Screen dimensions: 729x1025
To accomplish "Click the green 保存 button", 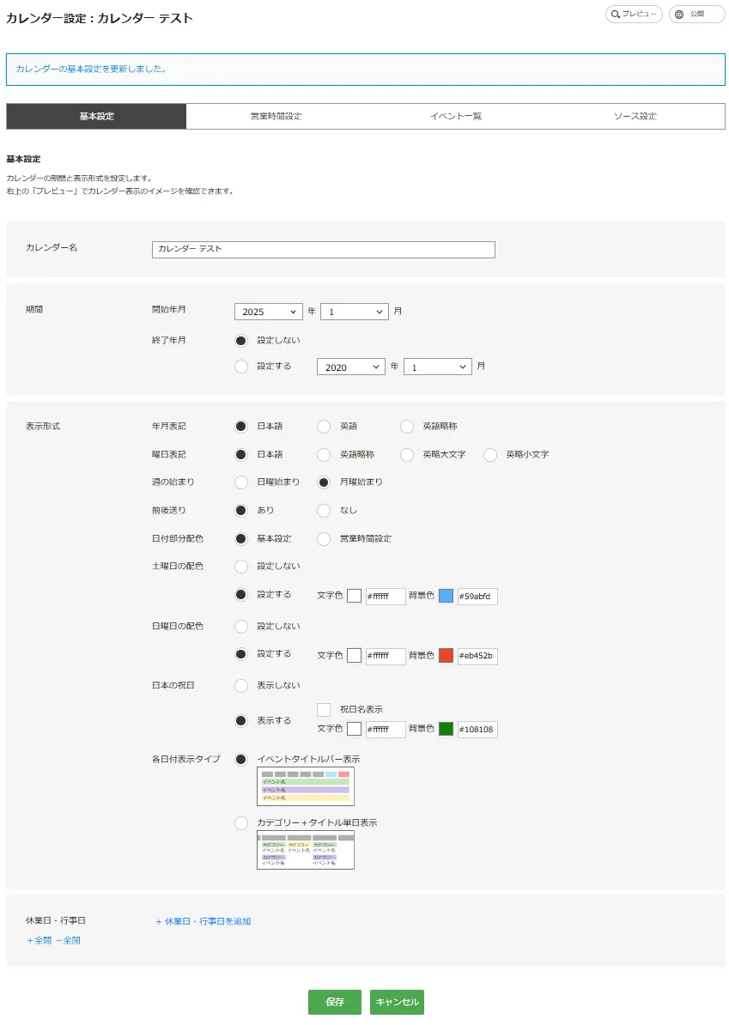I will coord(335,1002).
